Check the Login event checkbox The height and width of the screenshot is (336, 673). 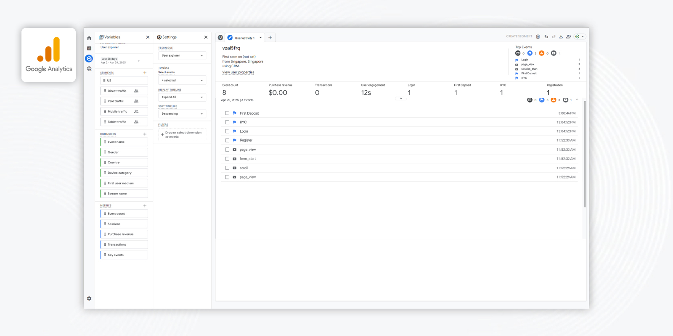[227, 131]
